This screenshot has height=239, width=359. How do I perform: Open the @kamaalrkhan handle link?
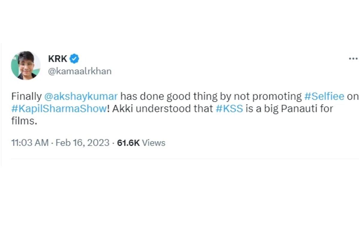click(80, 71)
